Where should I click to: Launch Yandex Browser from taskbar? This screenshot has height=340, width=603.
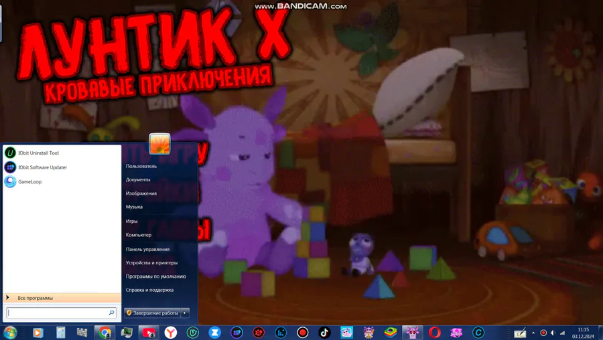[171, 333]
